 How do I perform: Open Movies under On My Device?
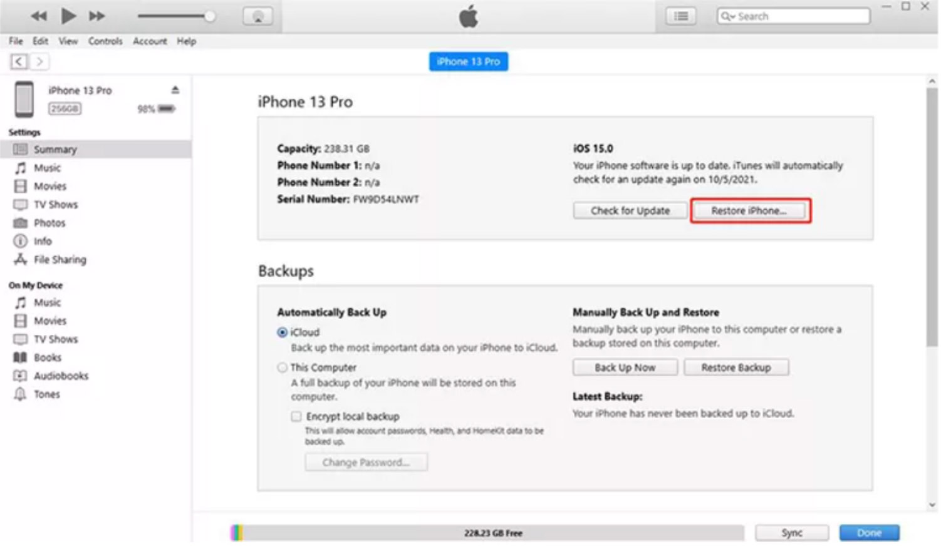point(49,321)
